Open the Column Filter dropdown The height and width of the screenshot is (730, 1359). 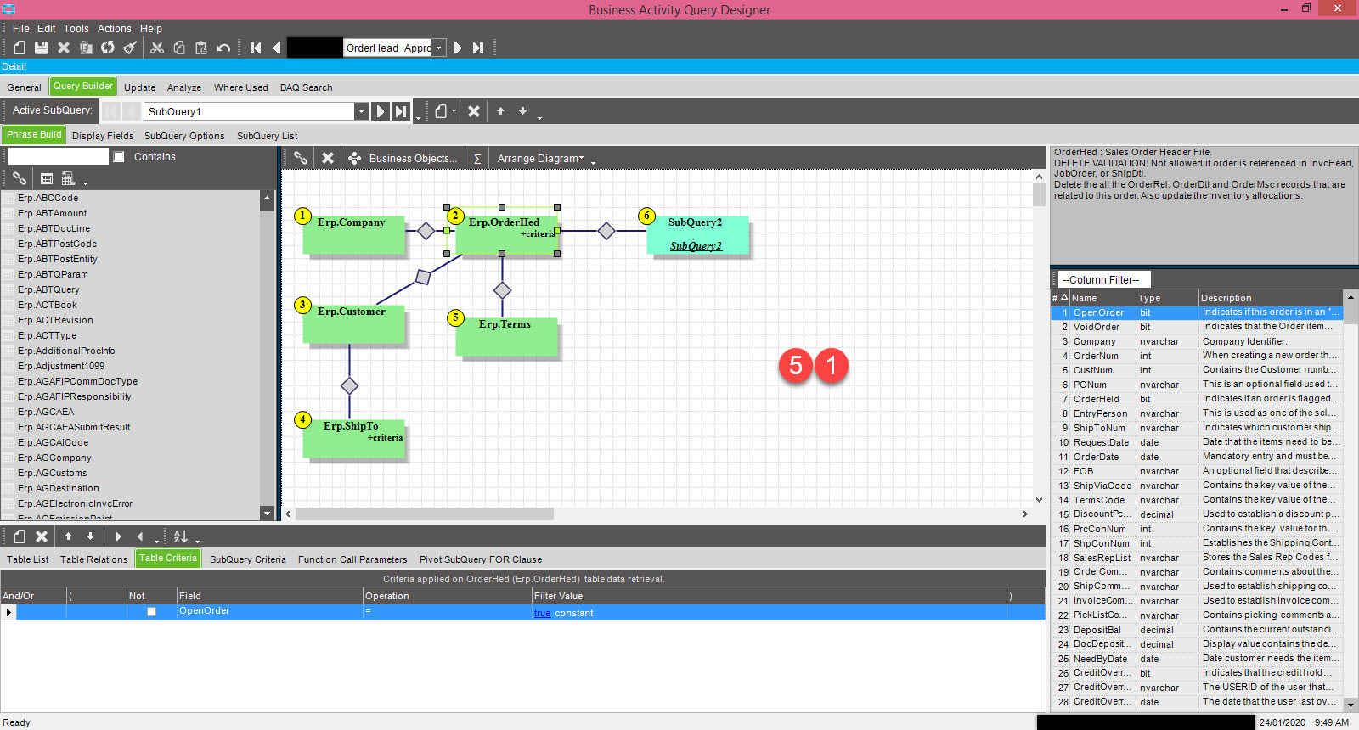pos(1104,279)
